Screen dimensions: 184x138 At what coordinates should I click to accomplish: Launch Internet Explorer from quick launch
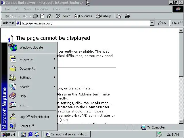[30, 134]
